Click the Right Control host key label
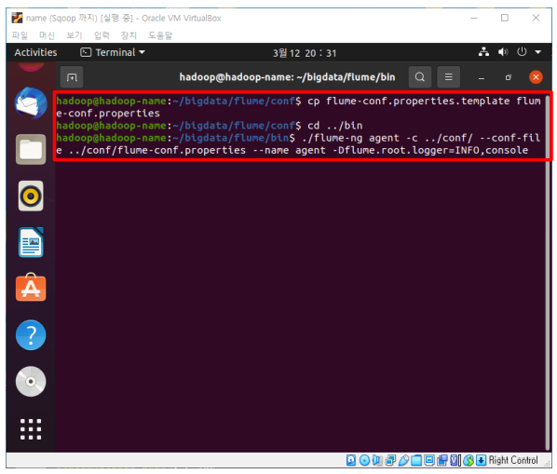Screen dimensions: 557x474 (513, 460)
